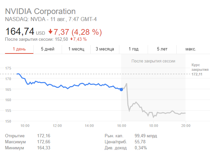
Task: Click the 'Курс закрытия 172,11' label
Action: click(200, 69)
